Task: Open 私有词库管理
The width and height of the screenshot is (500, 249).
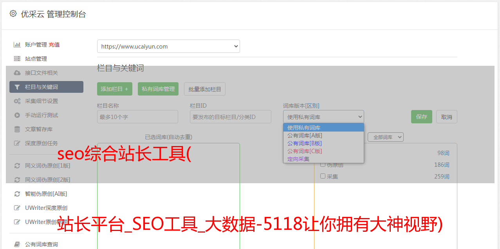Action: click(x=158, y=89)
